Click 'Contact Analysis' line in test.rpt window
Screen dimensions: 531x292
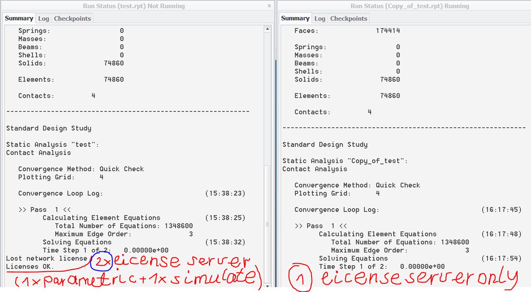(x=39, y=153)
